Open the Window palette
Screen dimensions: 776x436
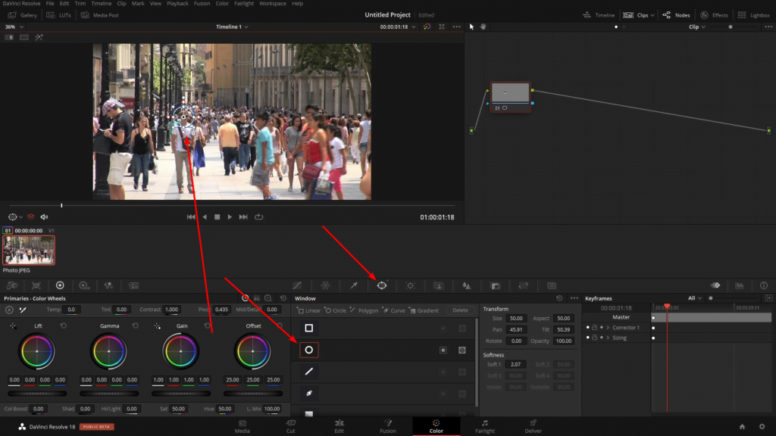coord(382,285)
